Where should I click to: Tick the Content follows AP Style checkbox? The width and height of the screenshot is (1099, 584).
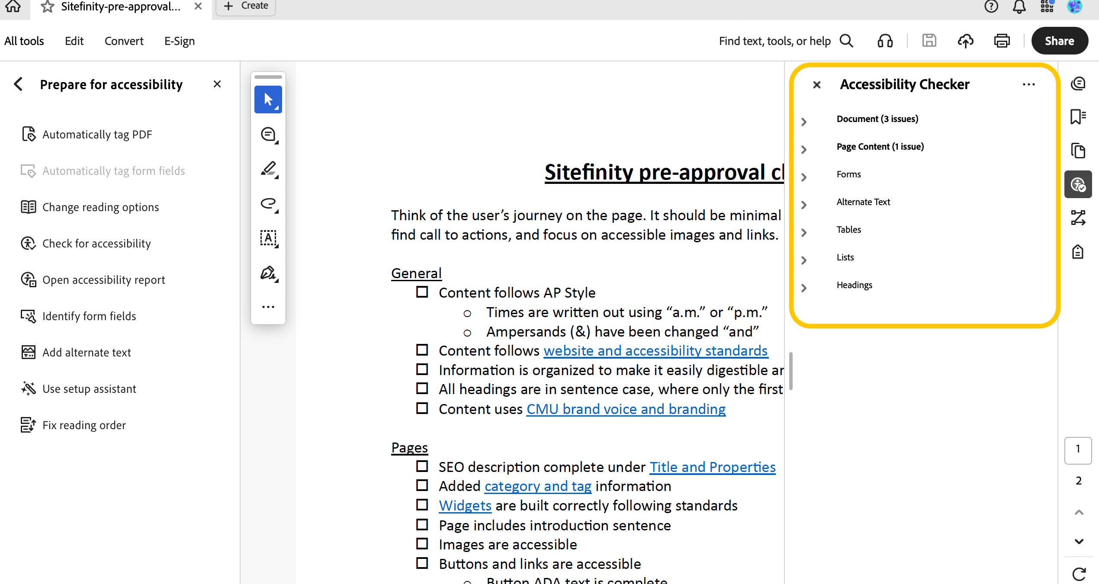(422, 292)
